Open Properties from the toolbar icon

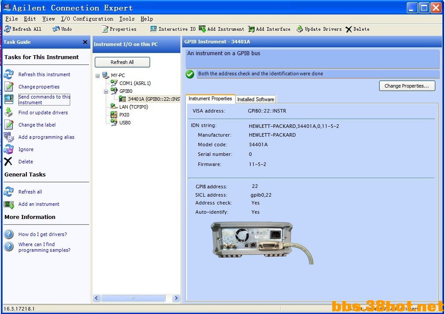coord(105,29)
